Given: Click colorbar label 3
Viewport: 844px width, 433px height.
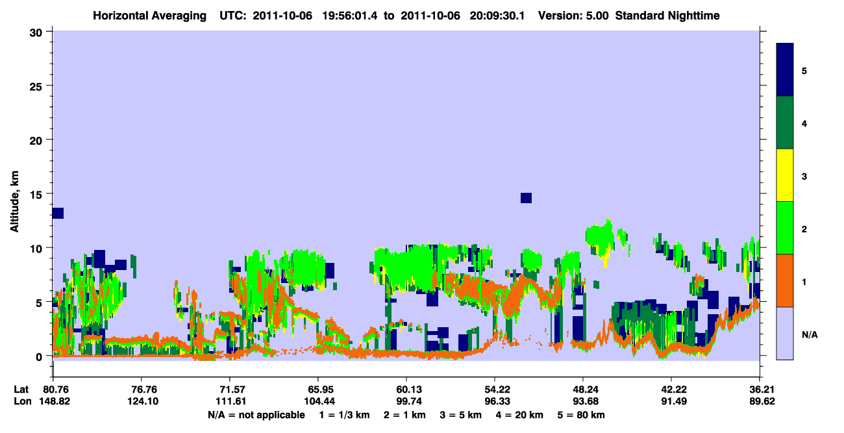Looking at the screenshot, I should pos(804,176).
